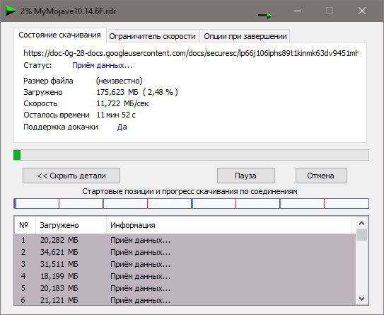This screenshot has width=384, height=315.
Task: Click the scroll down arrow of connections list
Action: point(361,299)
